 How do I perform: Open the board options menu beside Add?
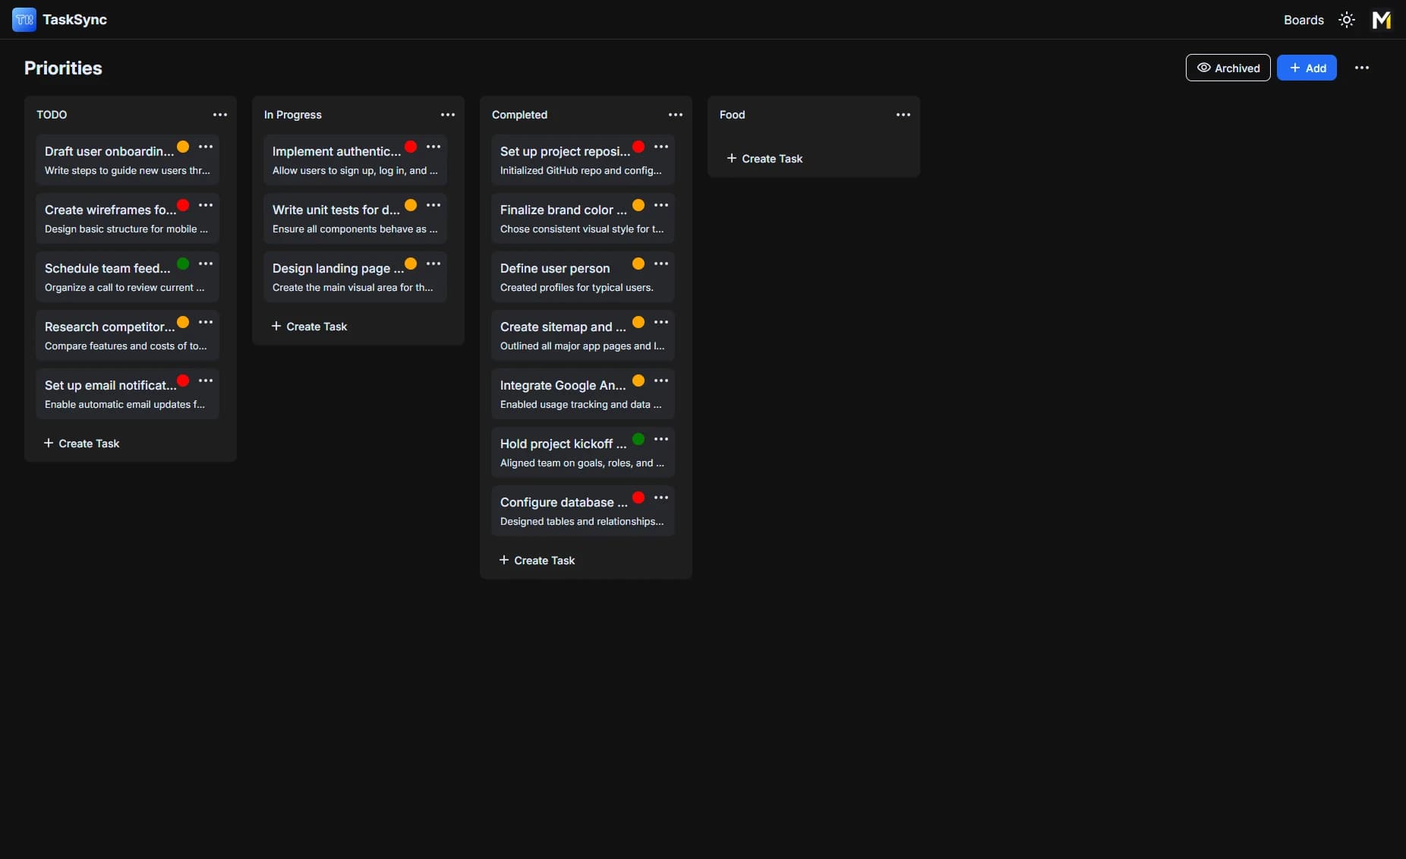[1362, 68]
